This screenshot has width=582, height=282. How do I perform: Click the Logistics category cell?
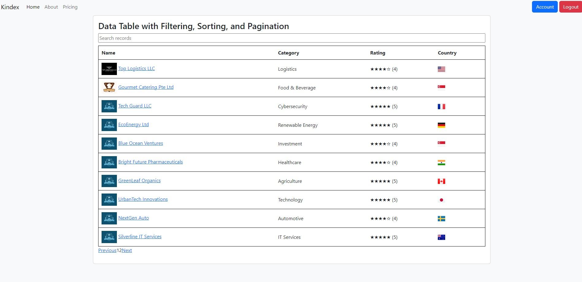287,69
